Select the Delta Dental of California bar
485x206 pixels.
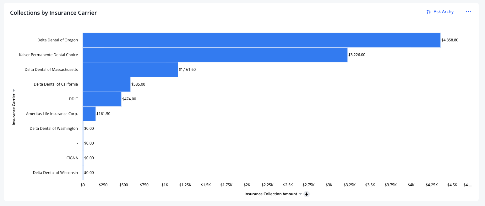coord(106,84)
